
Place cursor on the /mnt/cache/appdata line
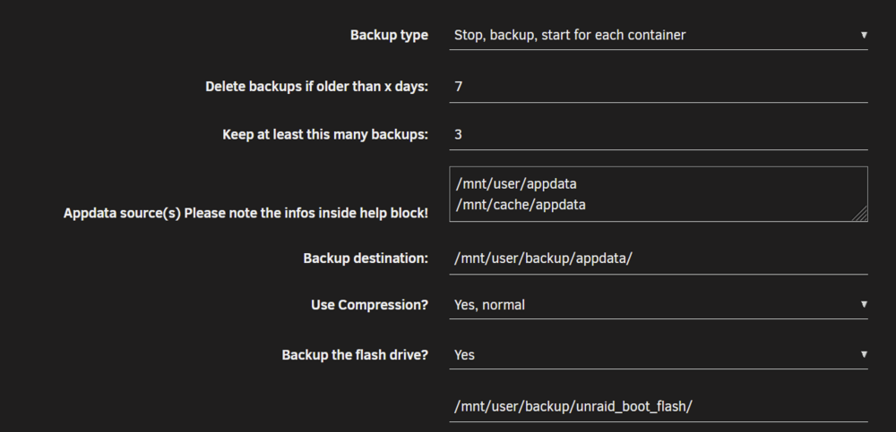(521, 204)
